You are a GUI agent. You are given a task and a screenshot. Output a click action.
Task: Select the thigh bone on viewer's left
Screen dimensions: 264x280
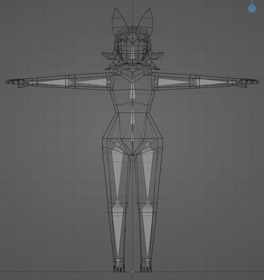(x=117, y=173)
